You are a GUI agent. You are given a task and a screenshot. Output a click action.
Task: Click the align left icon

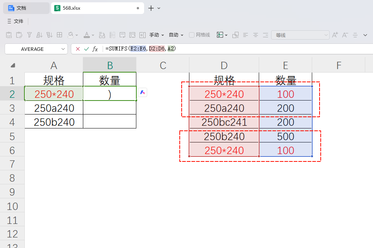[246, 35]
